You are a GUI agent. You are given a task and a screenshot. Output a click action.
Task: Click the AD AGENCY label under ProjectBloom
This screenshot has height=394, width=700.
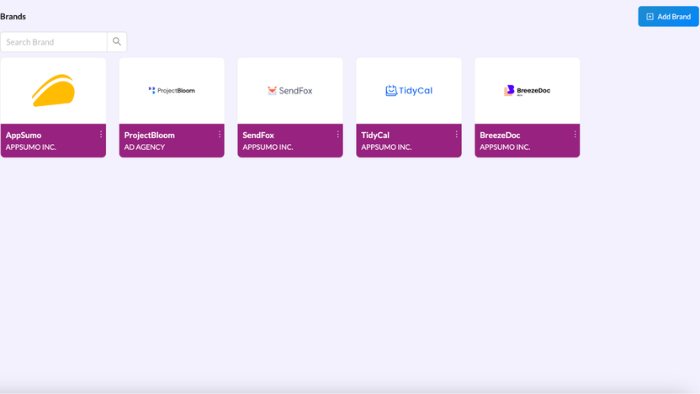click(x=145, y=147)
